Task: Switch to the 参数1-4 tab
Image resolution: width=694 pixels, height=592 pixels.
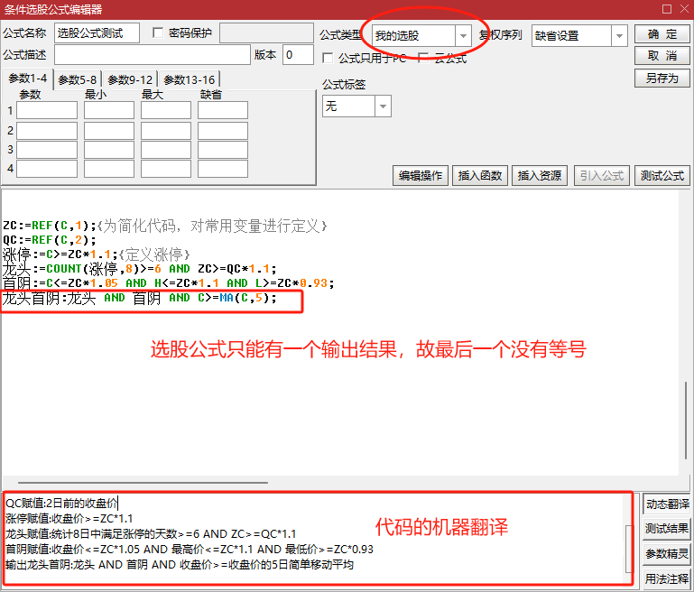Action: click(27, 79)
